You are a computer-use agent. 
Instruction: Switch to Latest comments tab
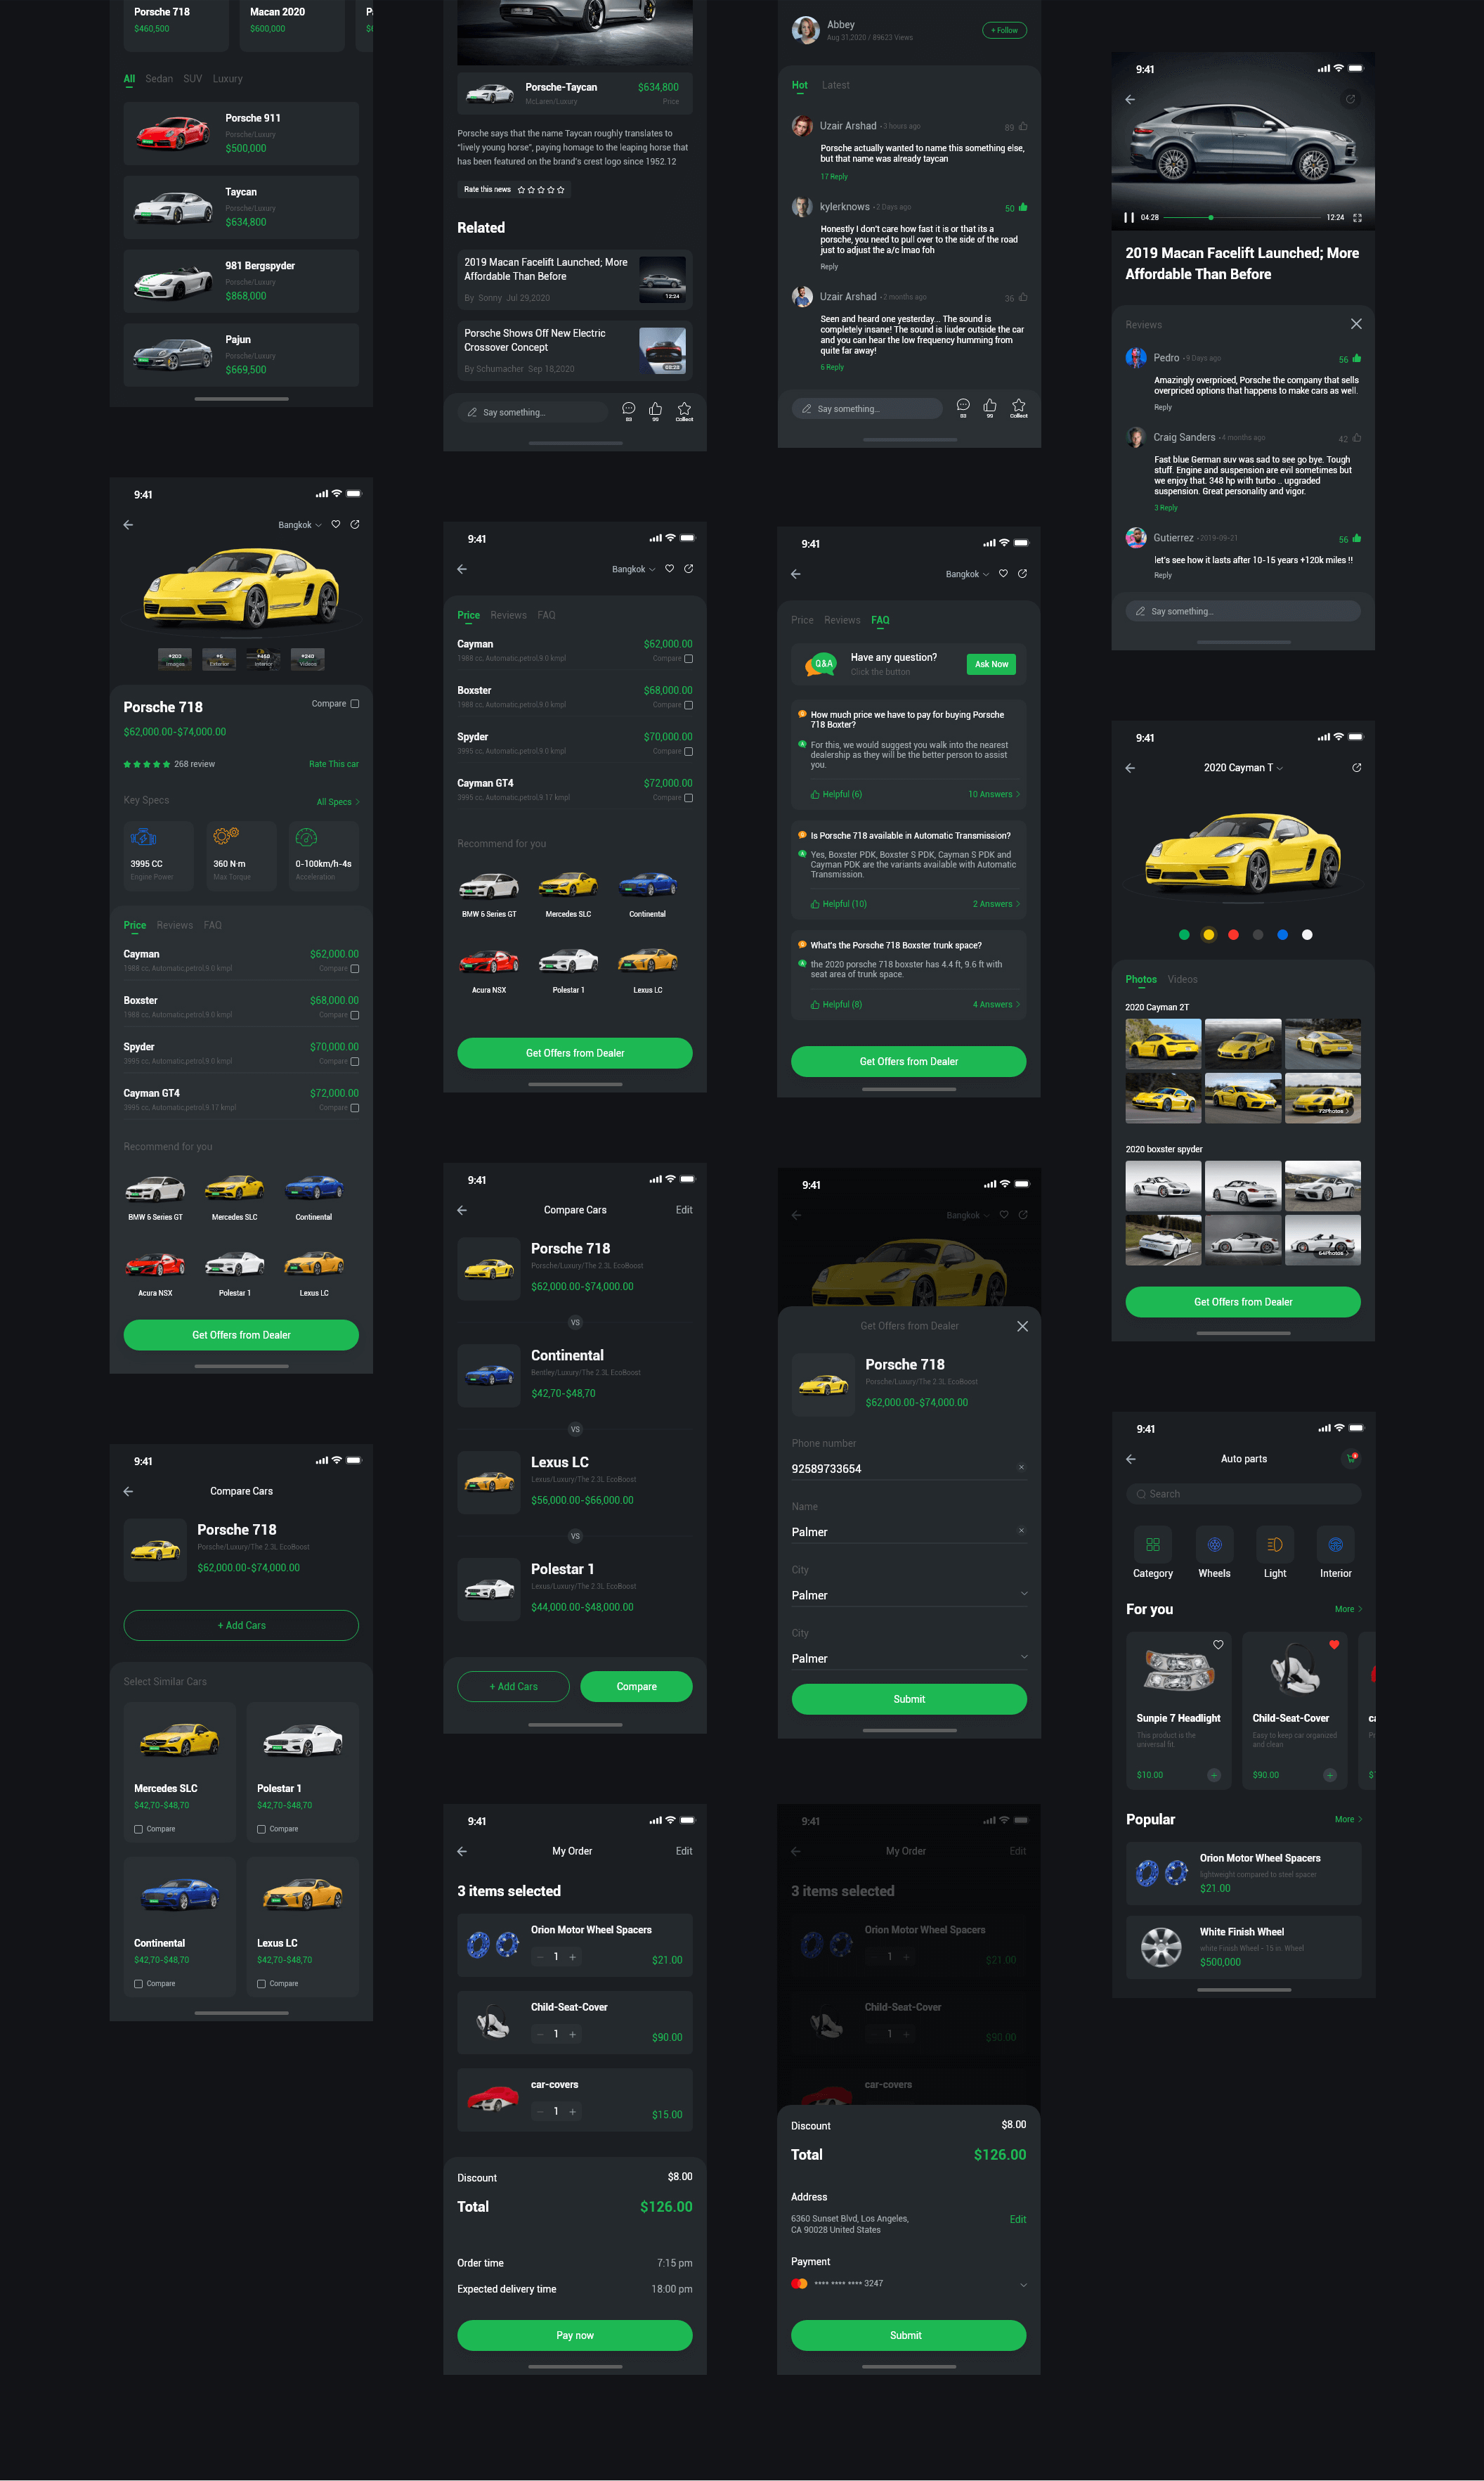tap(836, 85)
